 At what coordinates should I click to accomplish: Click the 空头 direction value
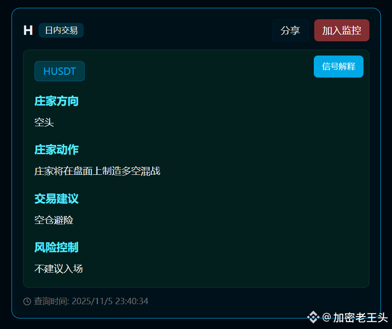point(44,123)
